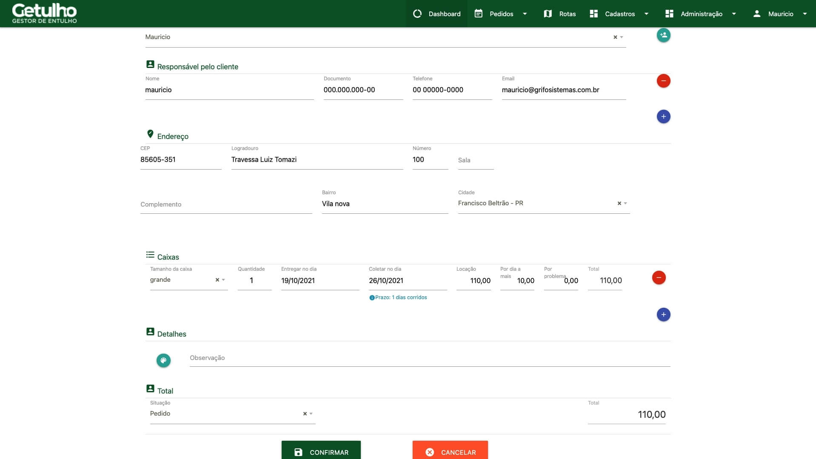This screenshot has width=816, height=459.
Task: Click the Rotas map icon
Action: pyautogui.click(x=548, y=14)
